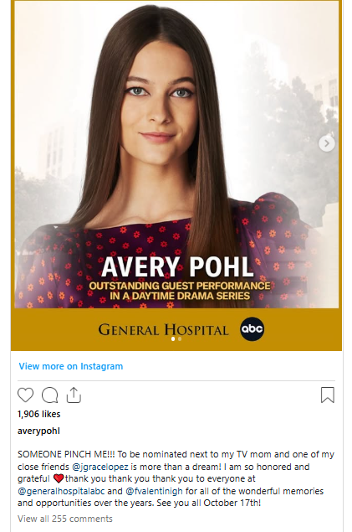
Task: Save the post with the bookmark icon
Action: coord(327,395)
